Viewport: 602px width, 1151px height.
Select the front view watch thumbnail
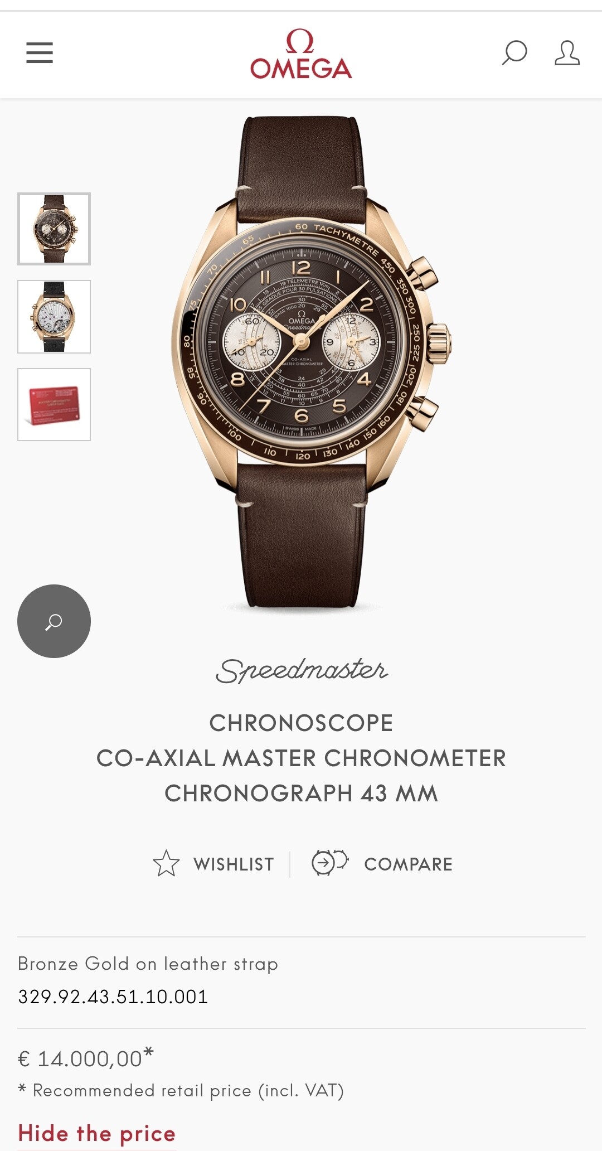[54, 229]
